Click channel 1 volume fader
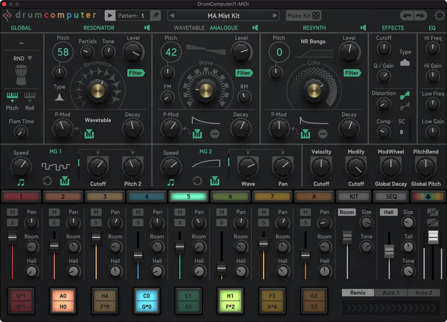Viewport: 447px width, 322px height. pyautogui.click(x=12, y=237)
